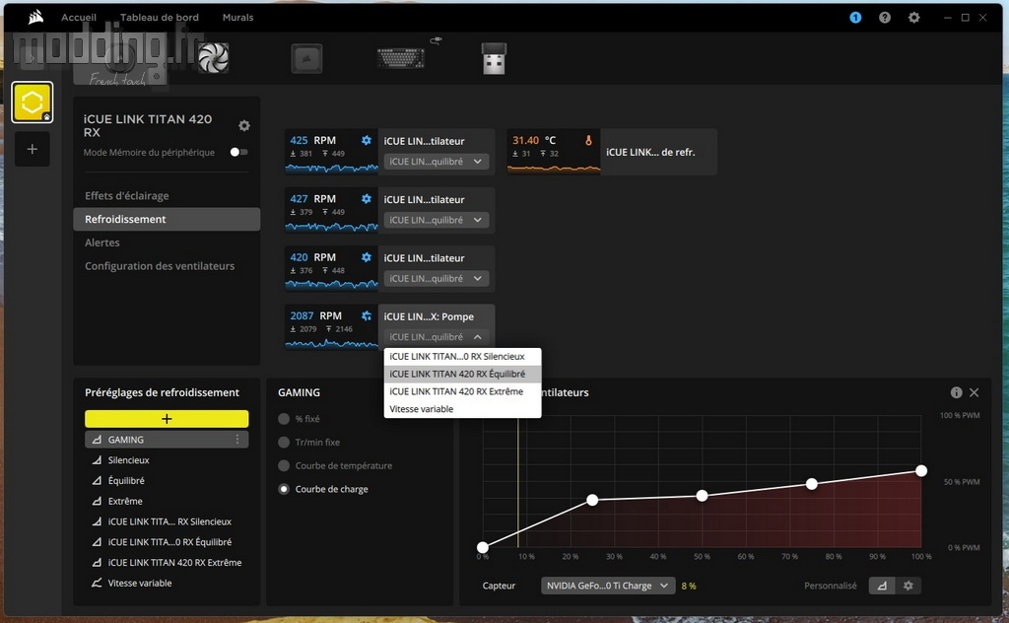The width and height of the screenshot is (1009, 623).
Task: Open Configuration des ventilateurs section
Action: tap(167, 266)
